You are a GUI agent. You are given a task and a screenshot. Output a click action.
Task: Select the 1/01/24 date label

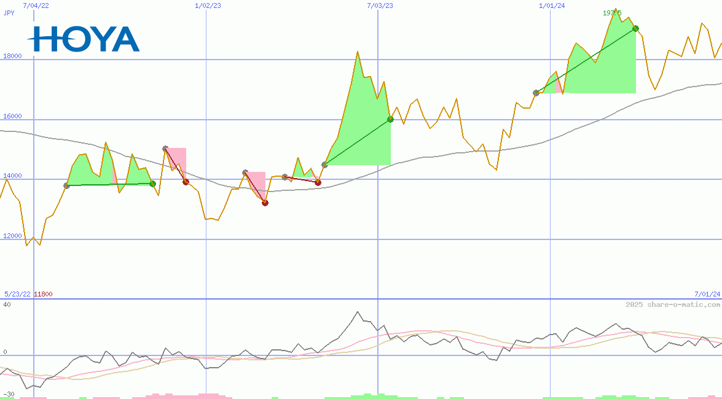click(x=552, y=6)
